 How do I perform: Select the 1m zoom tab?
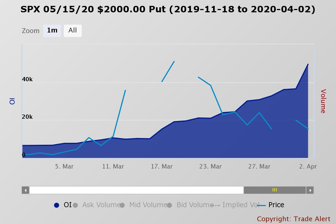(52, 31)
